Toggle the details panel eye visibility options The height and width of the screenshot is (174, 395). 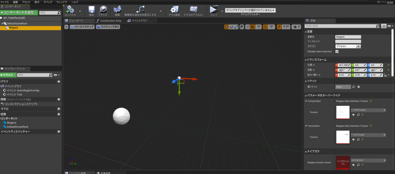(390, 26)
